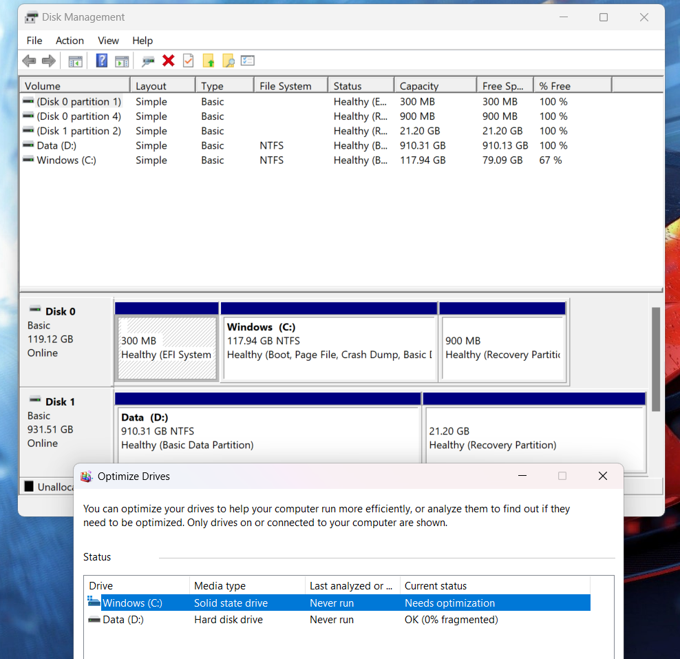Click the File System column header
Viewport: 680px width, 659px height.
pos(290,86)
